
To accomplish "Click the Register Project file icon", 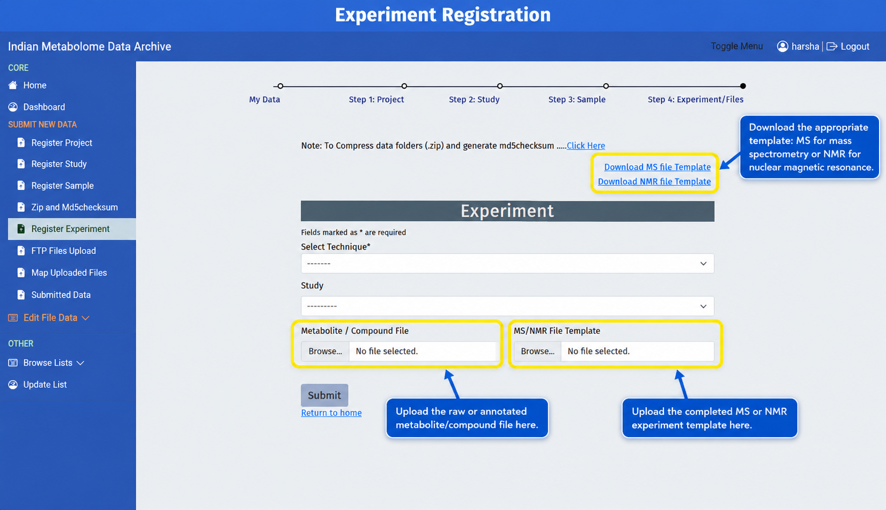I will point(21,142).
